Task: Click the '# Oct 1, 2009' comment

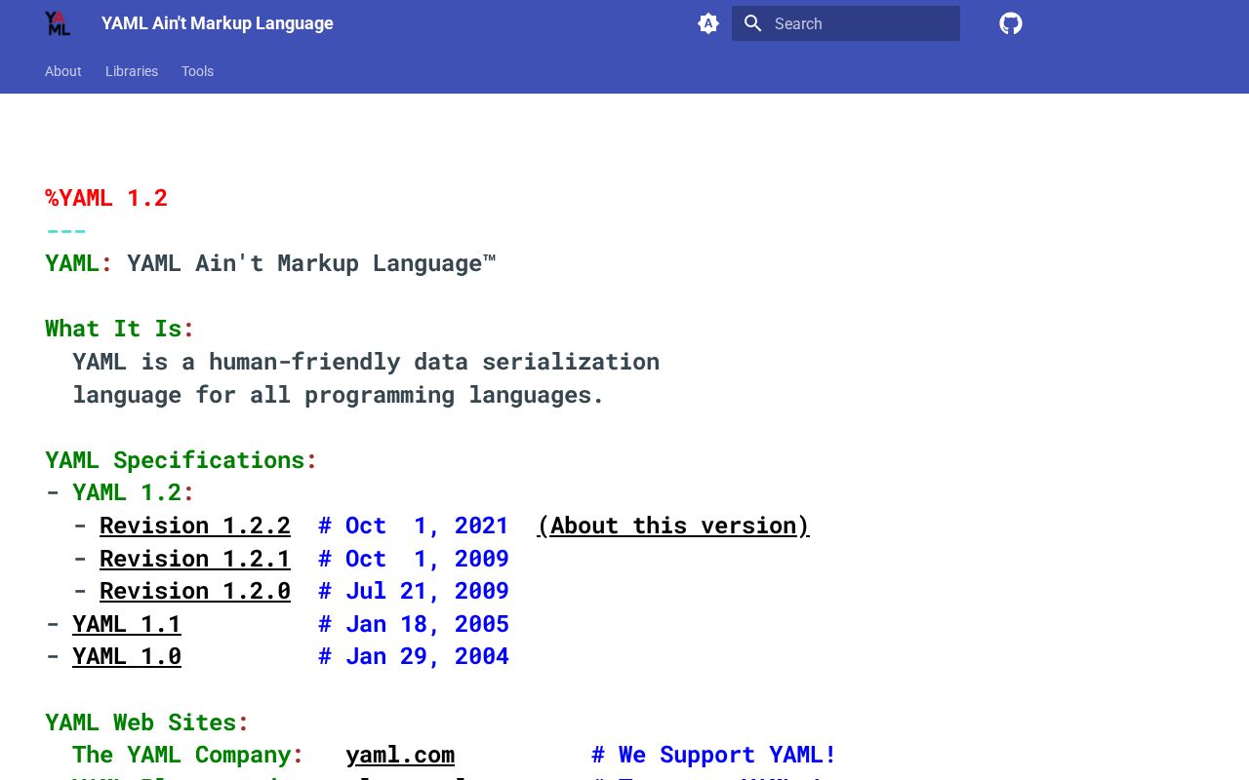Action: [414, 559]
